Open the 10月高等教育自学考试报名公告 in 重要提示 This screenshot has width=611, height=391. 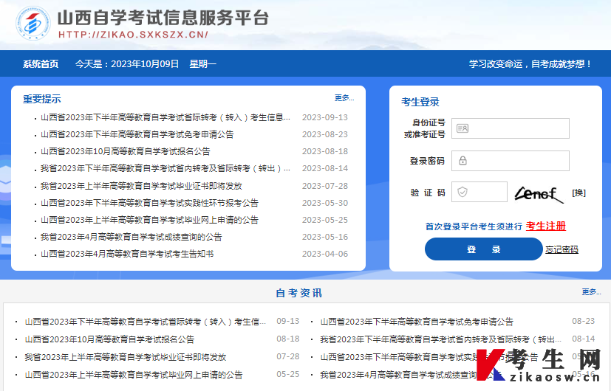(125, 151)
